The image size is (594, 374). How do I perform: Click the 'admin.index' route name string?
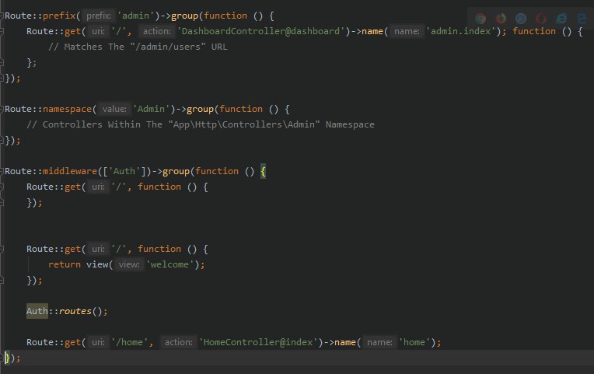pos(460,31)
